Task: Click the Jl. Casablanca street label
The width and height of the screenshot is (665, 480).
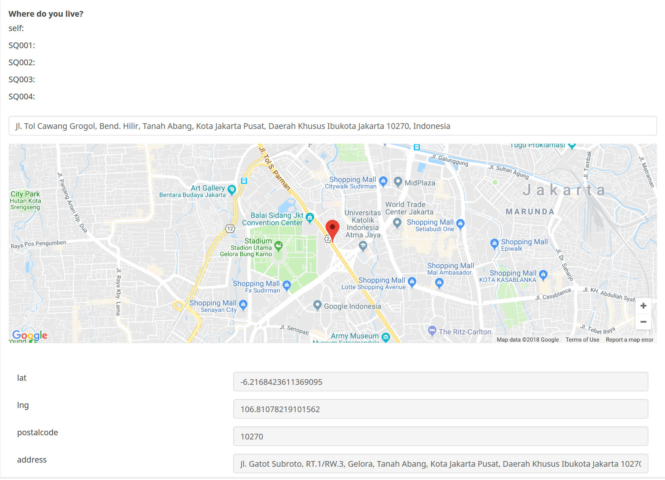Action: pos(553,294)
